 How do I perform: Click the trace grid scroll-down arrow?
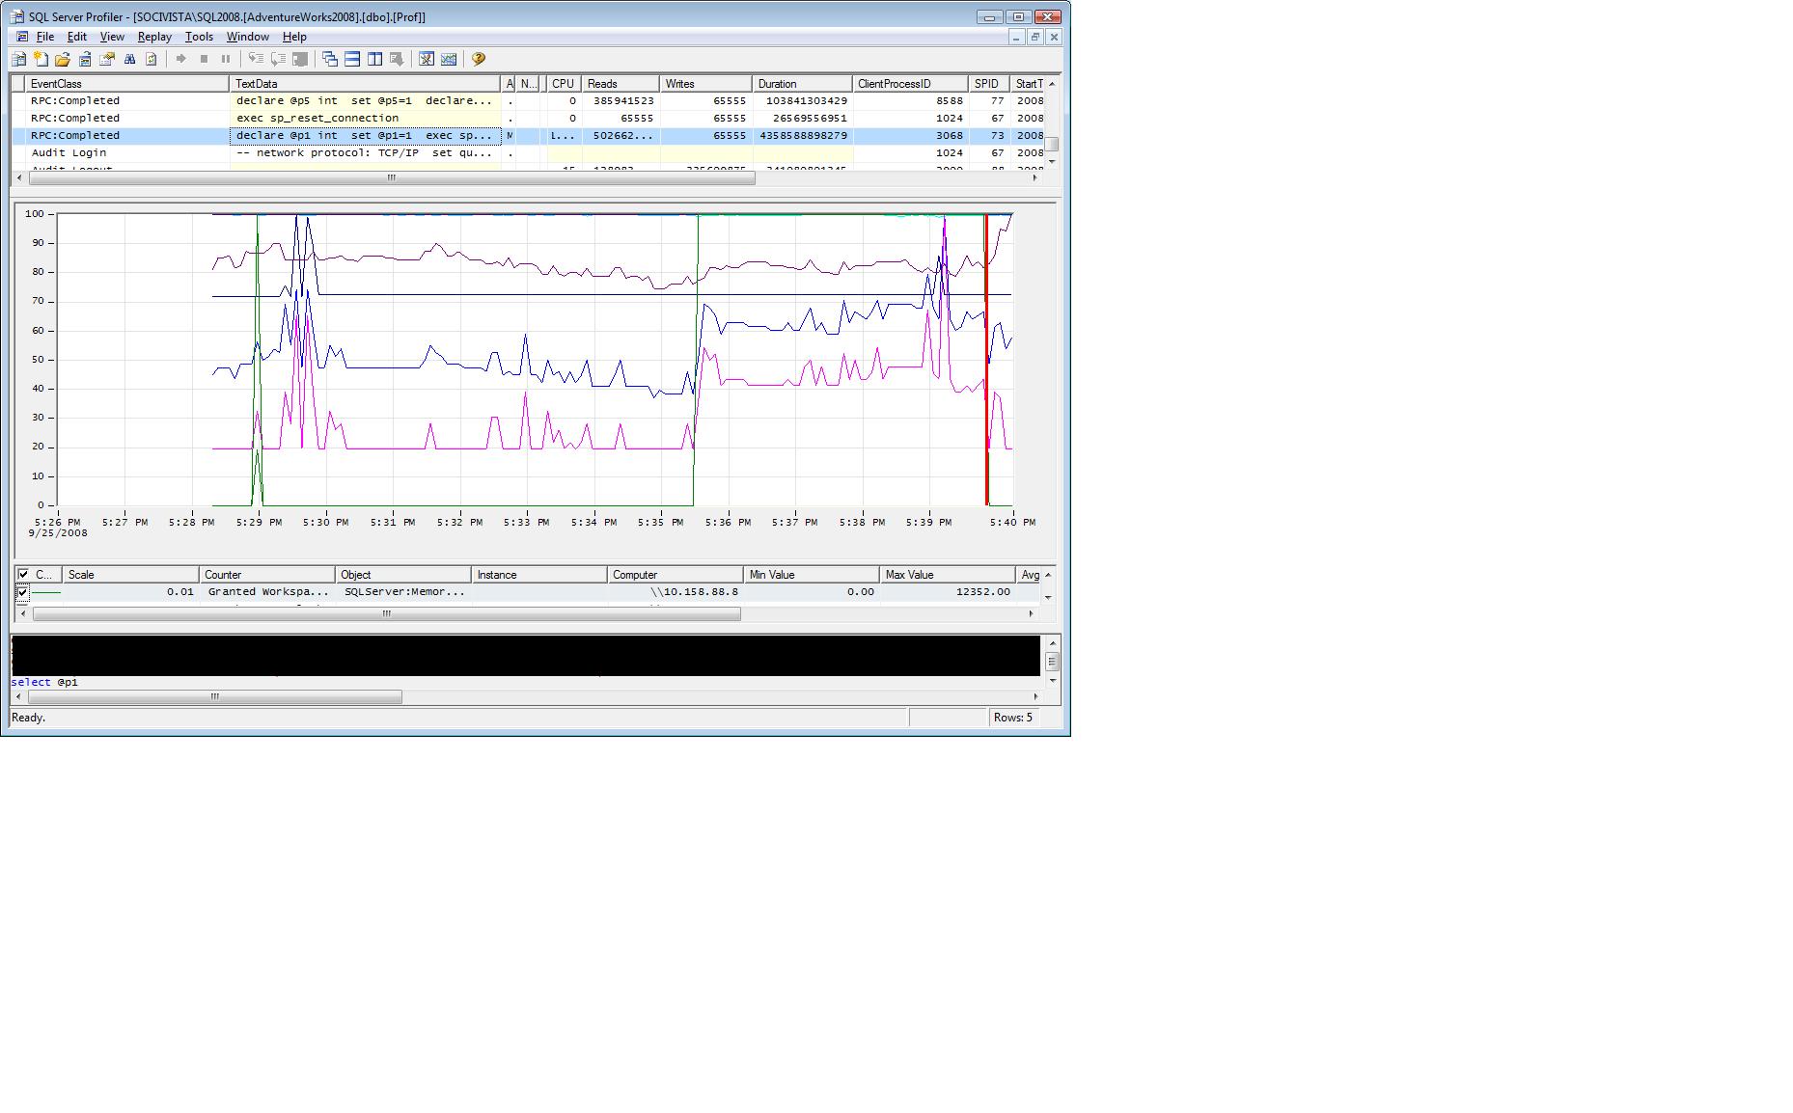(x=1052, y=162)
